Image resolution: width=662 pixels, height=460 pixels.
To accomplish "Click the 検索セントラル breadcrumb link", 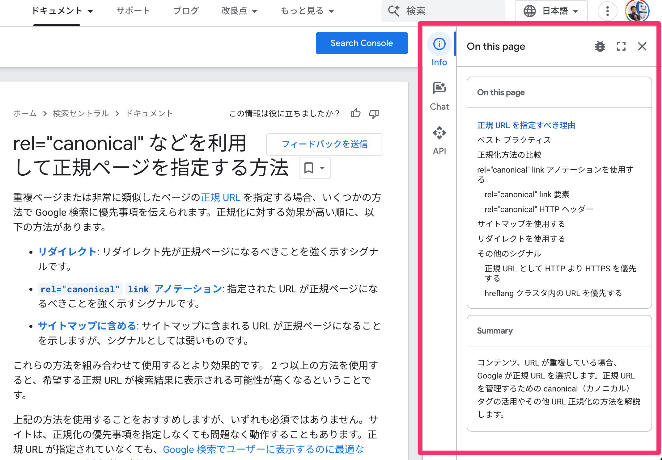I will coord(81,113).
